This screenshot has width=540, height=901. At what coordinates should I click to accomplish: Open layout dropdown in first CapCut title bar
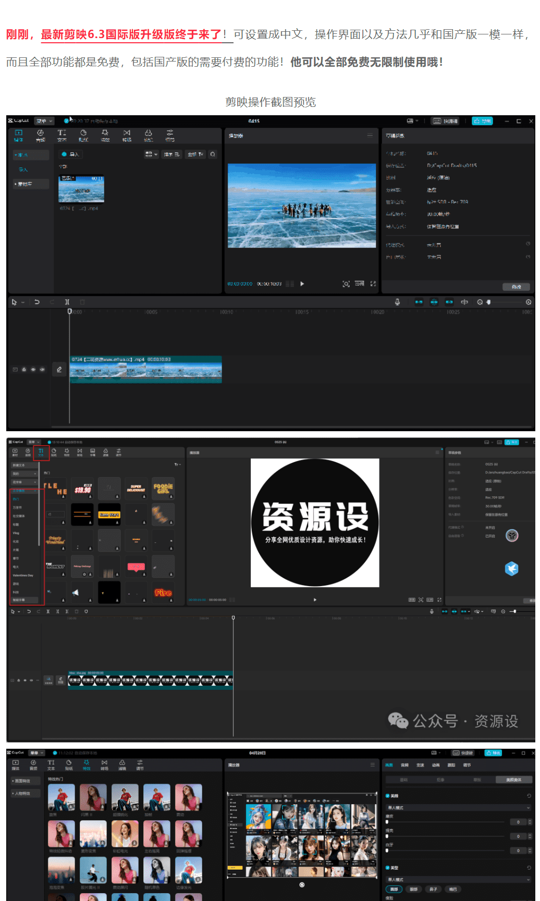(413, 121)
